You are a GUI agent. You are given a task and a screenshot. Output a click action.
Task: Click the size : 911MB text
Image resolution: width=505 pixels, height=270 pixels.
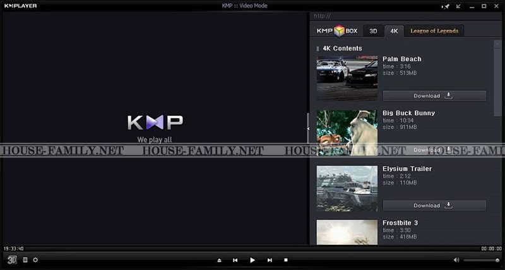[x=400, y=127]
